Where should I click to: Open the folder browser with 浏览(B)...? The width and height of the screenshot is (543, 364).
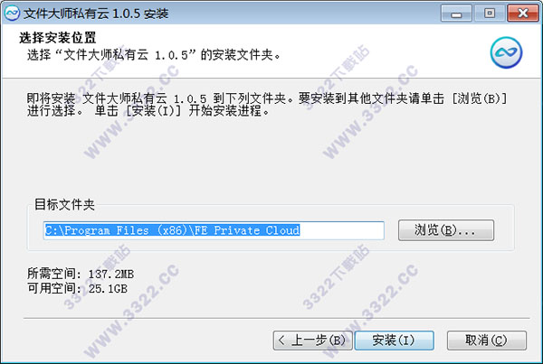click(x=445, y=230)
